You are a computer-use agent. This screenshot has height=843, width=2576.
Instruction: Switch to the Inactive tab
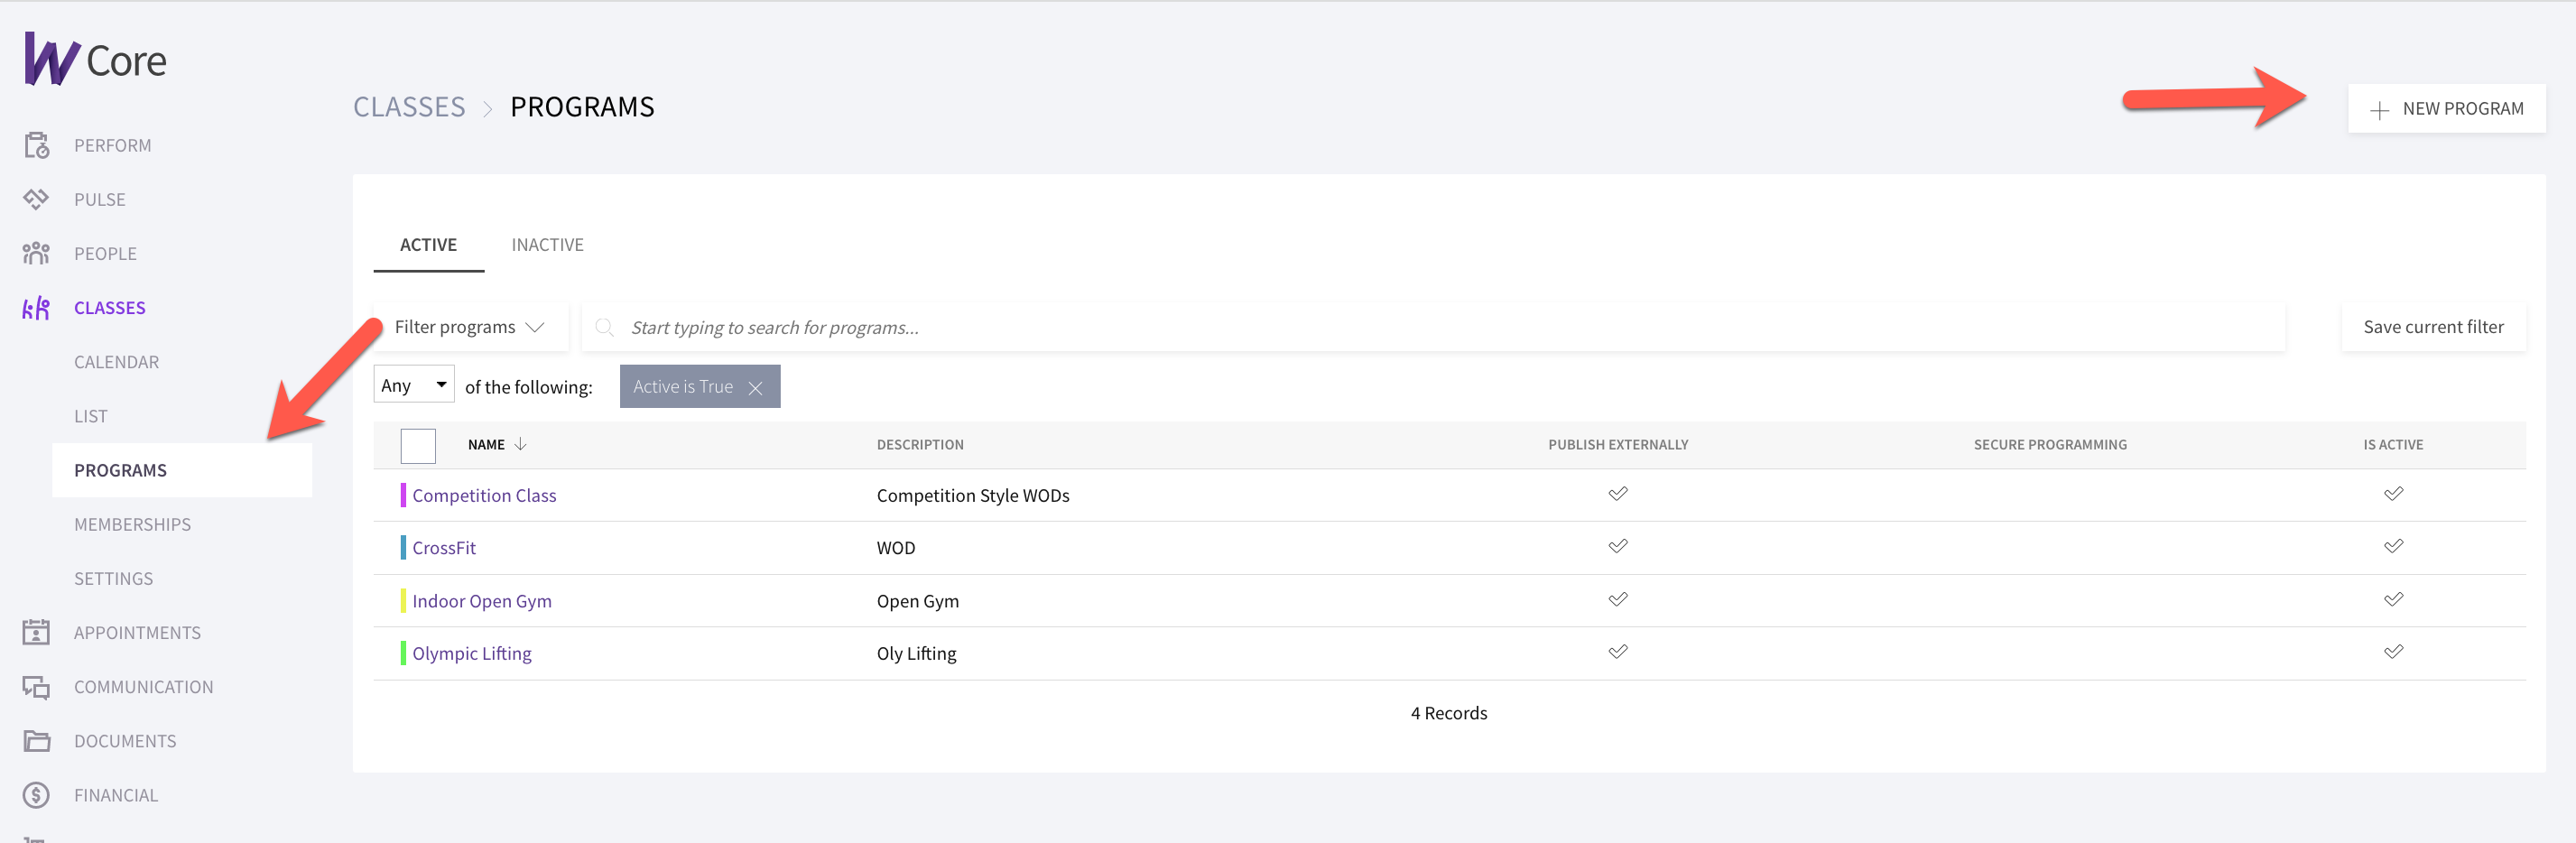(x=547, y=244)
